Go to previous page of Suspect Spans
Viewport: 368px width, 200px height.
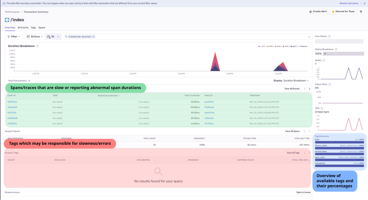tap(305, 131)
